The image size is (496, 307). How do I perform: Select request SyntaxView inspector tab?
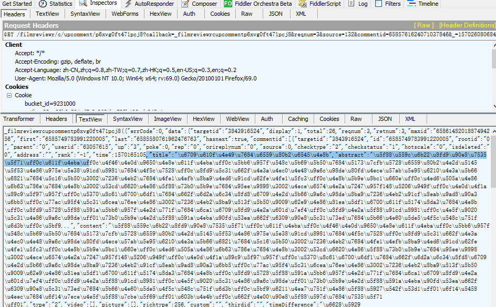tap(85, 14)
